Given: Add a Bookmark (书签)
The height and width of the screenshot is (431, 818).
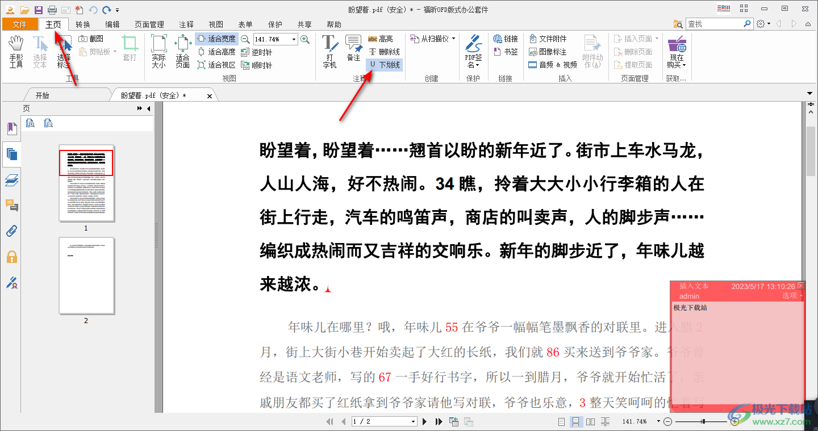Looking at the screenshot, I should point(506,52).
